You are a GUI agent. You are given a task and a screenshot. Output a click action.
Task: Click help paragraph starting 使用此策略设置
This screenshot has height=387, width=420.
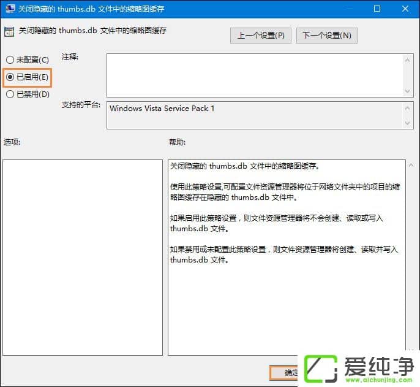(x=285, y=192)
